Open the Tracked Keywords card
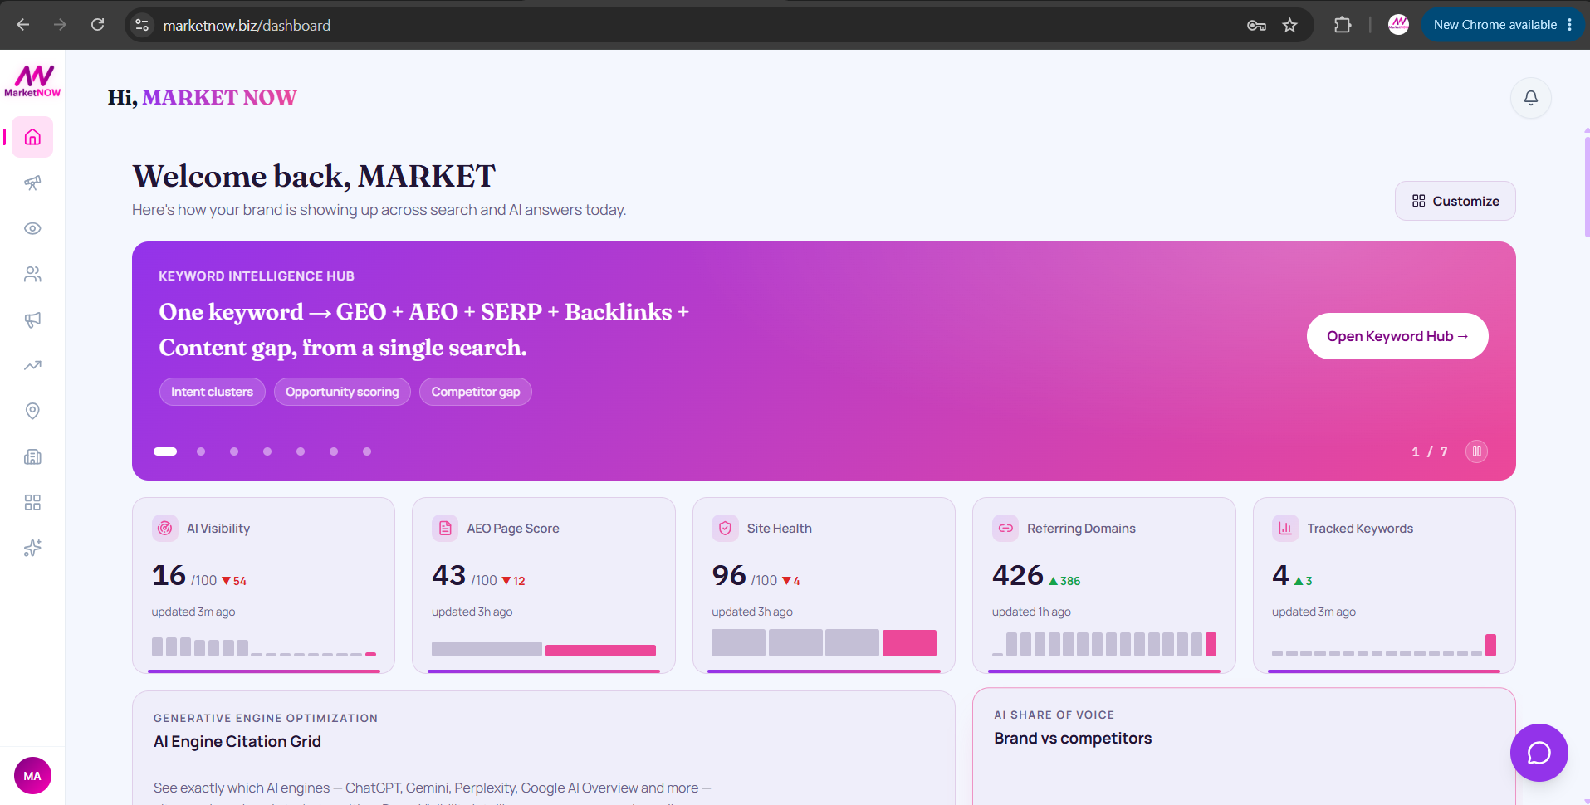This screenshot has width=1590, height=805. click(1384, 585)
